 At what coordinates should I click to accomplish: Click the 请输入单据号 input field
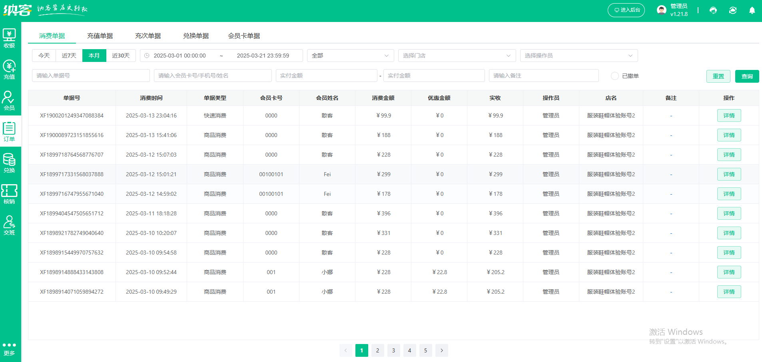[x=91, y=76]
